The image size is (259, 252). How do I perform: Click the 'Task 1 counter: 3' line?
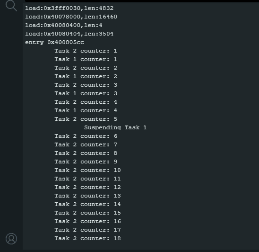(x=86, y=93)
